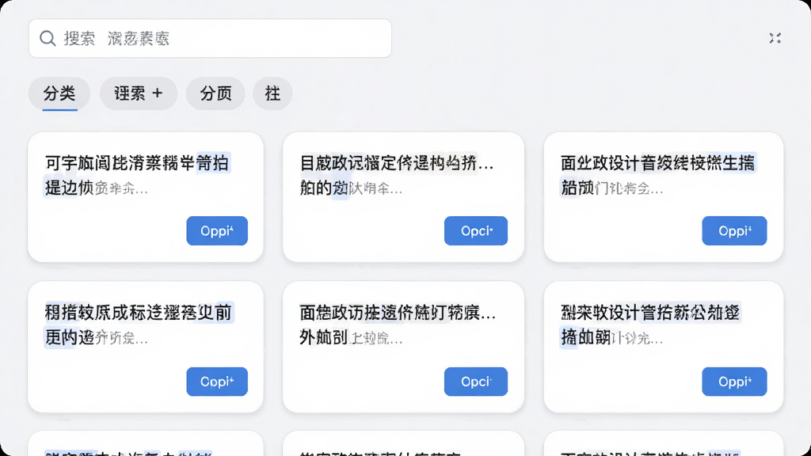Click the Opci button in the card starting 目
811x456 pixels.
[x=476, y=230]
